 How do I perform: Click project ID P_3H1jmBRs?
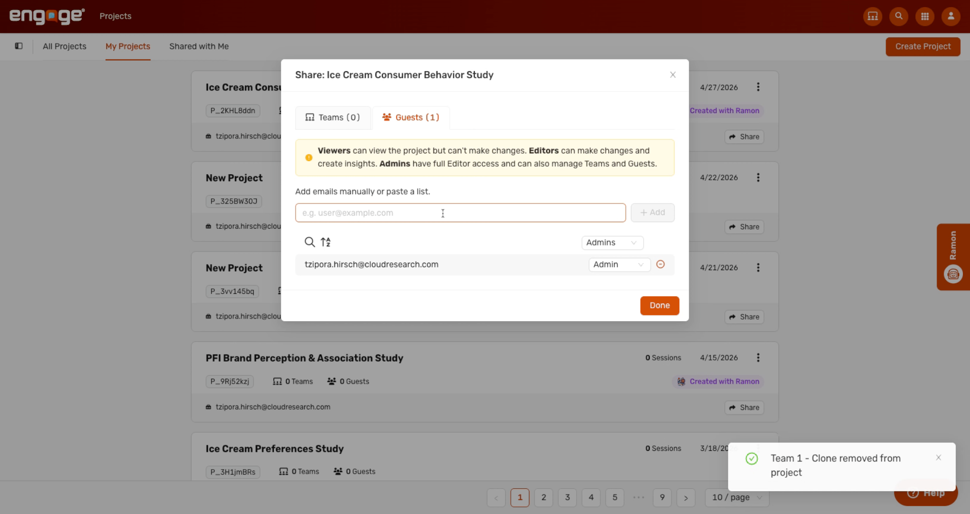232,472
